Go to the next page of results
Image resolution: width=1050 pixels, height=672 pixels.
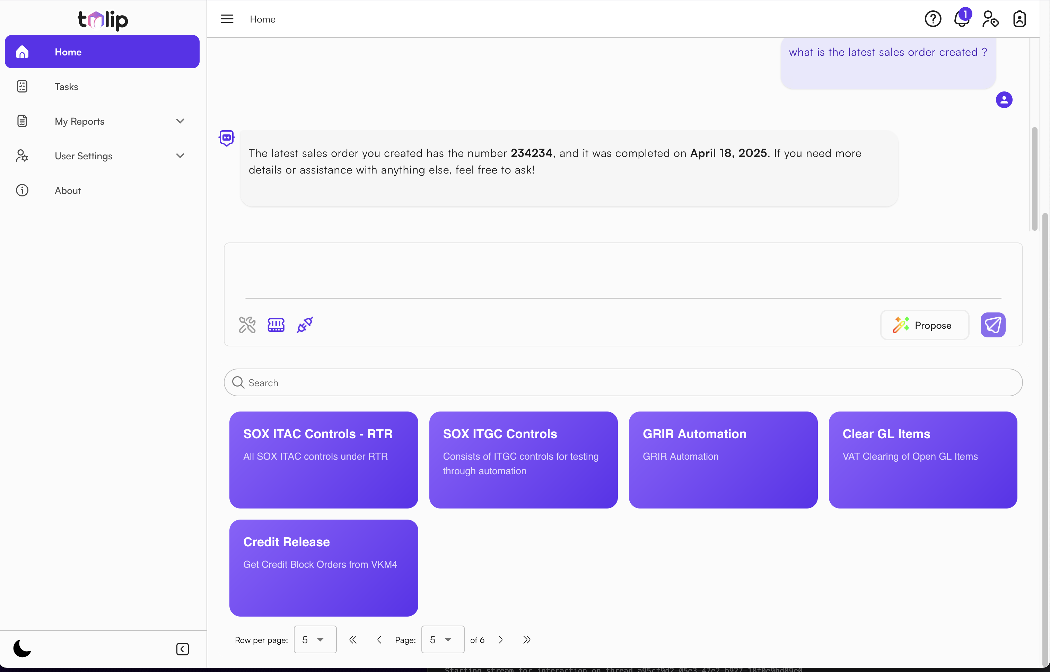[500, 639]
